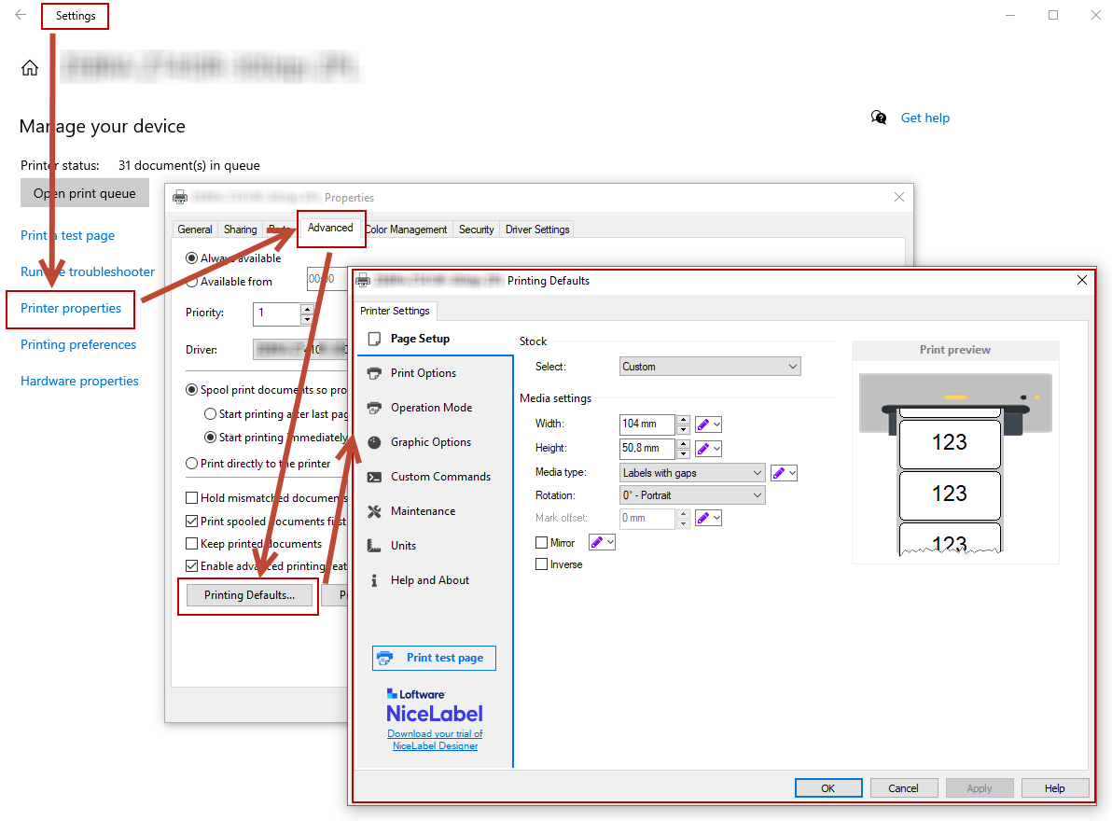The width and height of the screenshot is (1112, 821).
Task: Open the Maintenance section
Action: (x=422, y=510)
